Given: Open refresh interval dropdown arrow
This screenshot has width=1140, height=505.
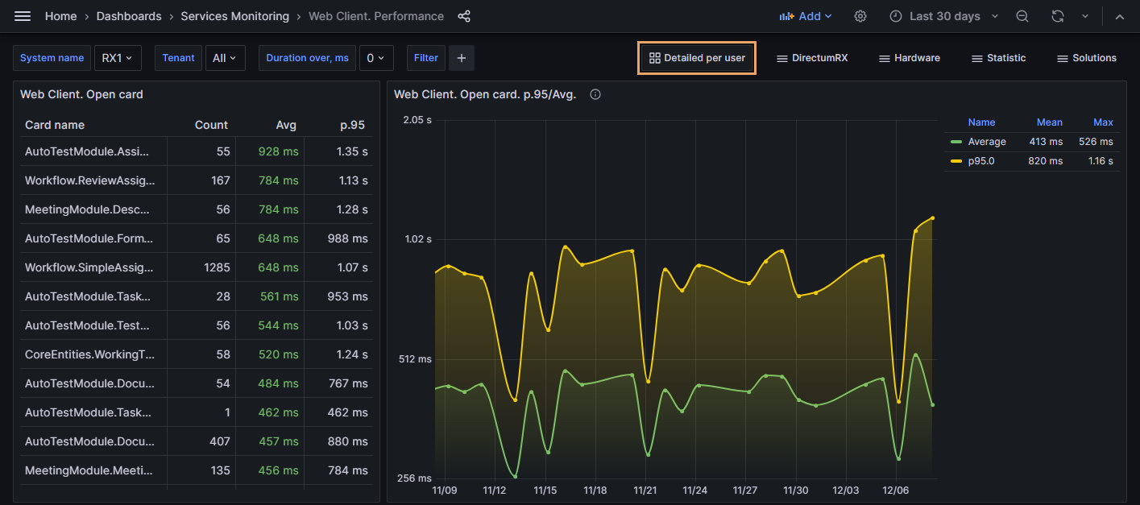Looking at the screenshot, I should tap(1085, 16).
